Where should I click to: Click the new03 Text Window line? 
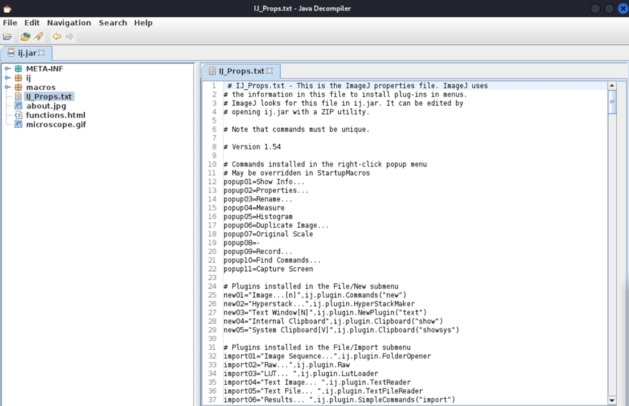pos(325,312)
